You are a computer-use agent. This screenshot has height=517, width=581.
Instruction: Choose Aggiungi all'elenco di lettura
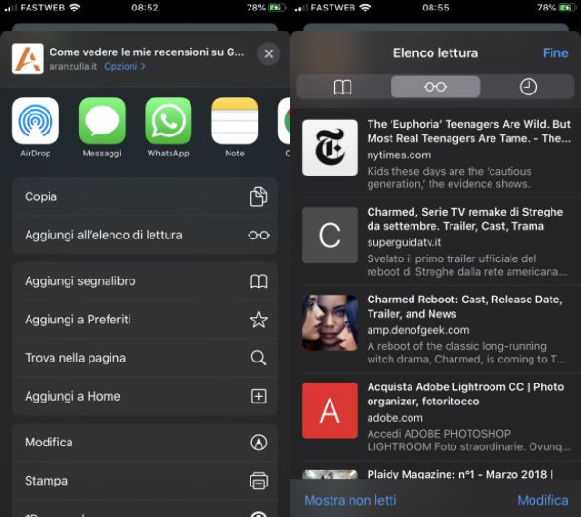click(145, 235)
